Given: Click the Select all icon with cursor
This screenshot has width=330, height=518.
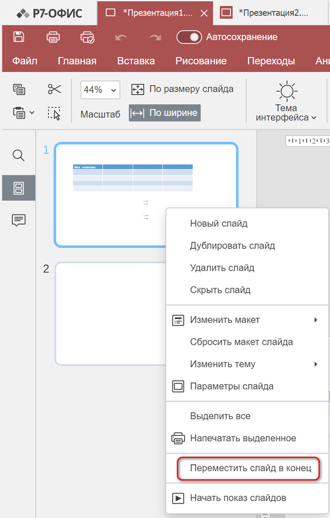Looking at the screenshot, I should [54, 113].
